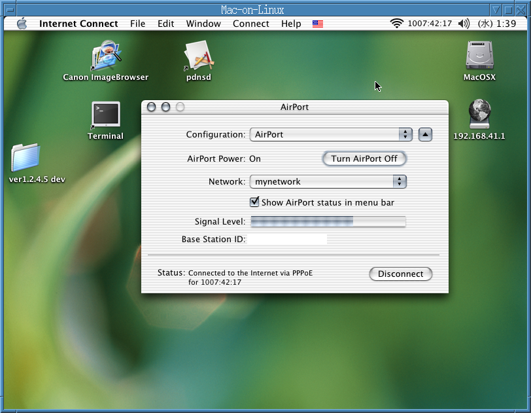Click the Base Station ID field
531x413 pixels.
click(x=287, y=239)
